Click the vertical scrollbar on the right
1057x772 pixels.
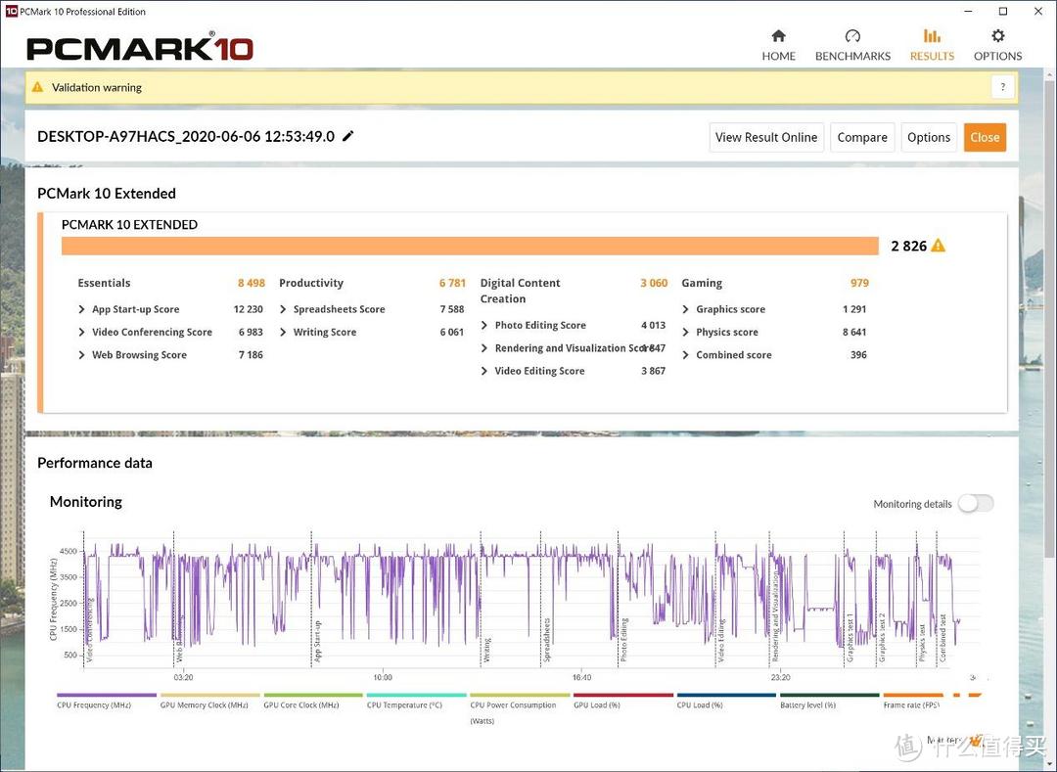pos(1050,317)
